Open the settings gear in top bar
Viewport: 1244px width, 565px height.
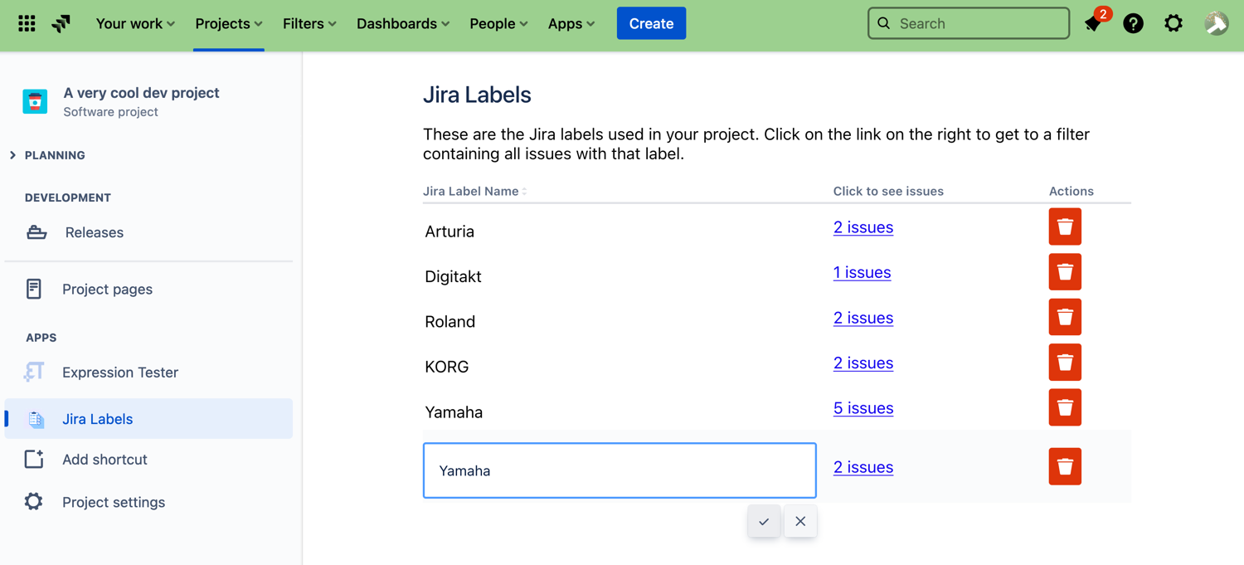click(1174, 23)
